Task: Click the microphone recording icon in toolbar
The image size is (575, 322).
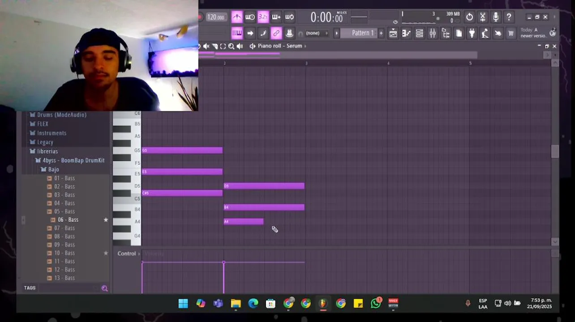Action: [x=496, y=17]
